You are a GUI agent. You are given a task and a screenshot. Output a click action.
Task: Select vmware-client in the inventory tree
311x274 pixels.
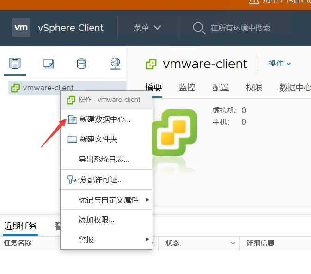pos(67,88)
